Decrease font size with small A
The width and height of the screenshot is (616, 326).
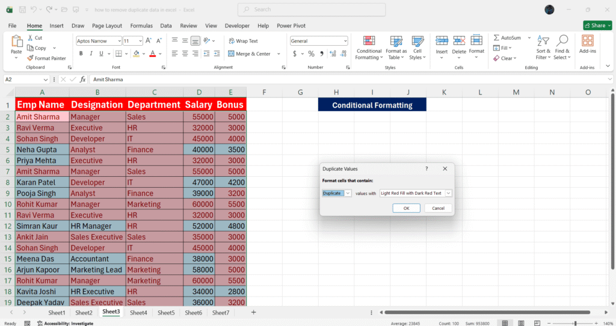tap(159, 40)
